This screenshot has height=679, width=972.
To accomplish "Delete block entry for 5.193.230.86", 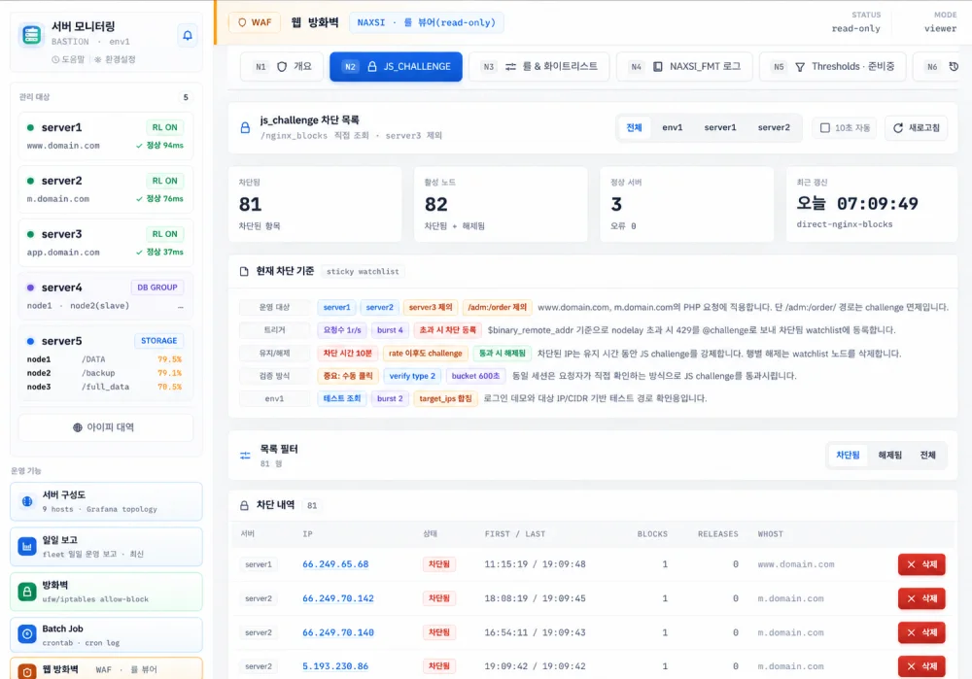I will click(x=921, y=666).
